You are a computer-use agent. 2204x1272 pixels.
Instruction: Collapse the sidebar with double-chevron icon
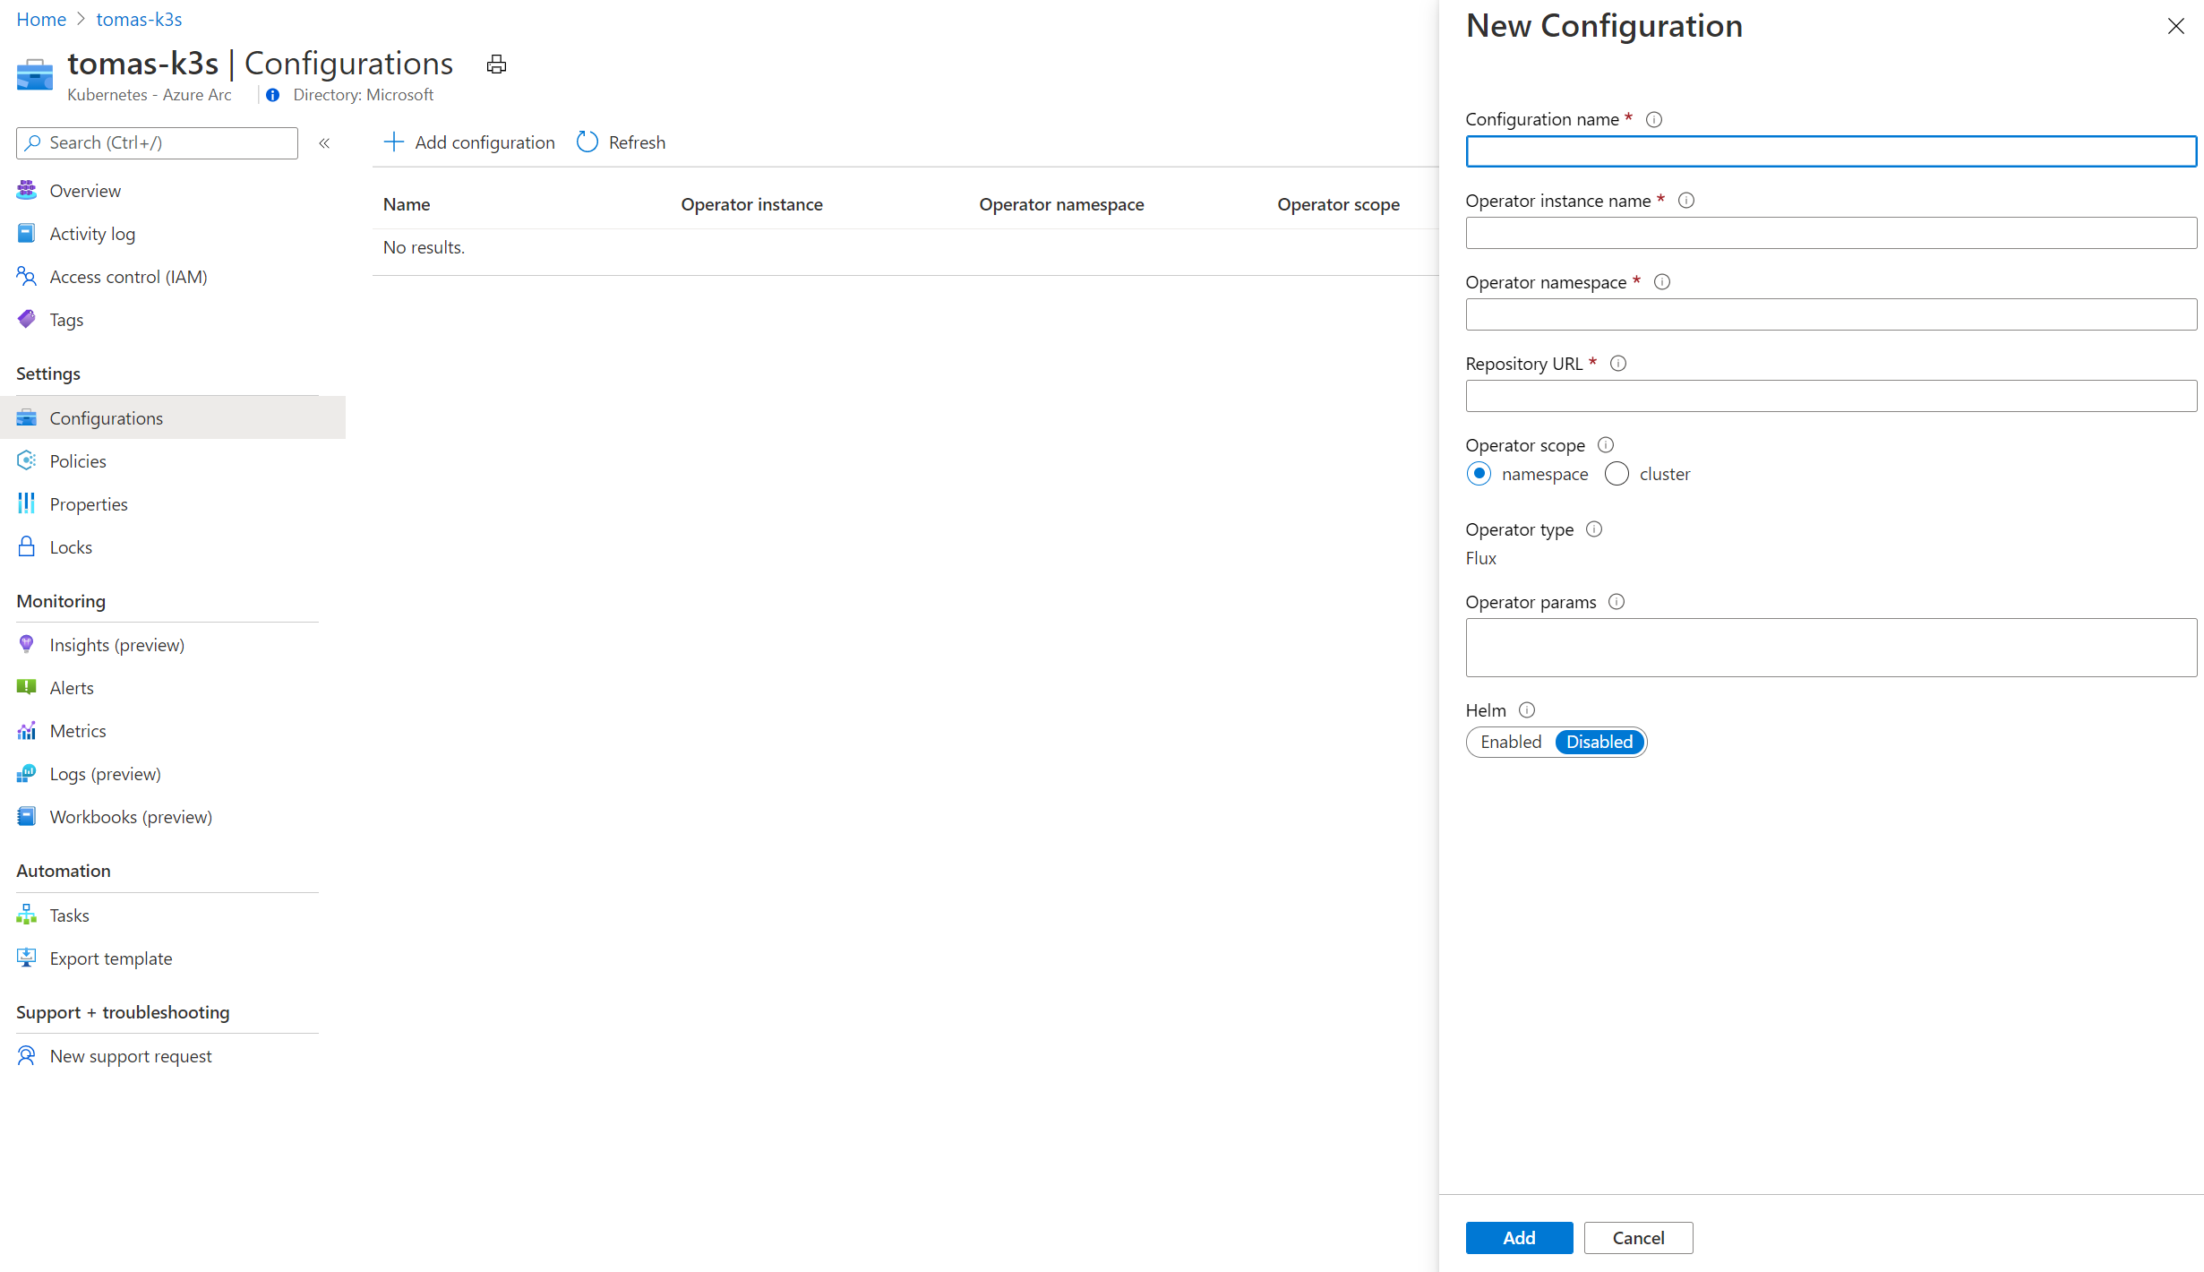tap(324, 143)
